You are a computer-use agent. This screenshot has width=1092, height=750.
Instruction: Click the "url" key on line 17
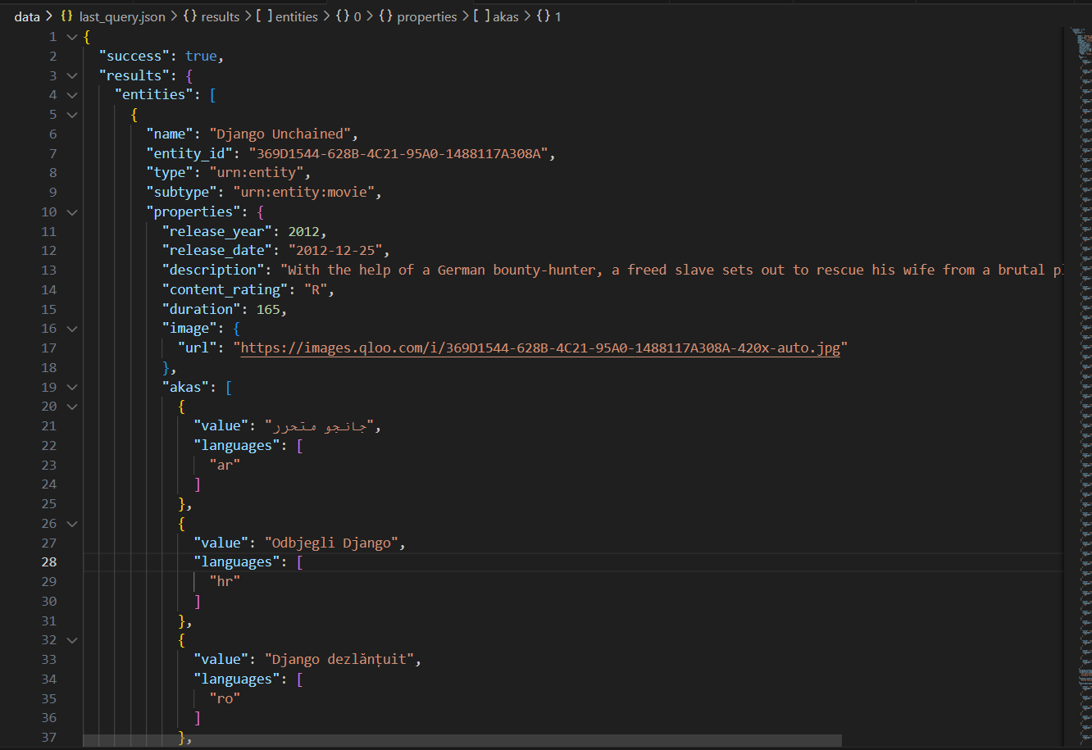click(198, 348)
